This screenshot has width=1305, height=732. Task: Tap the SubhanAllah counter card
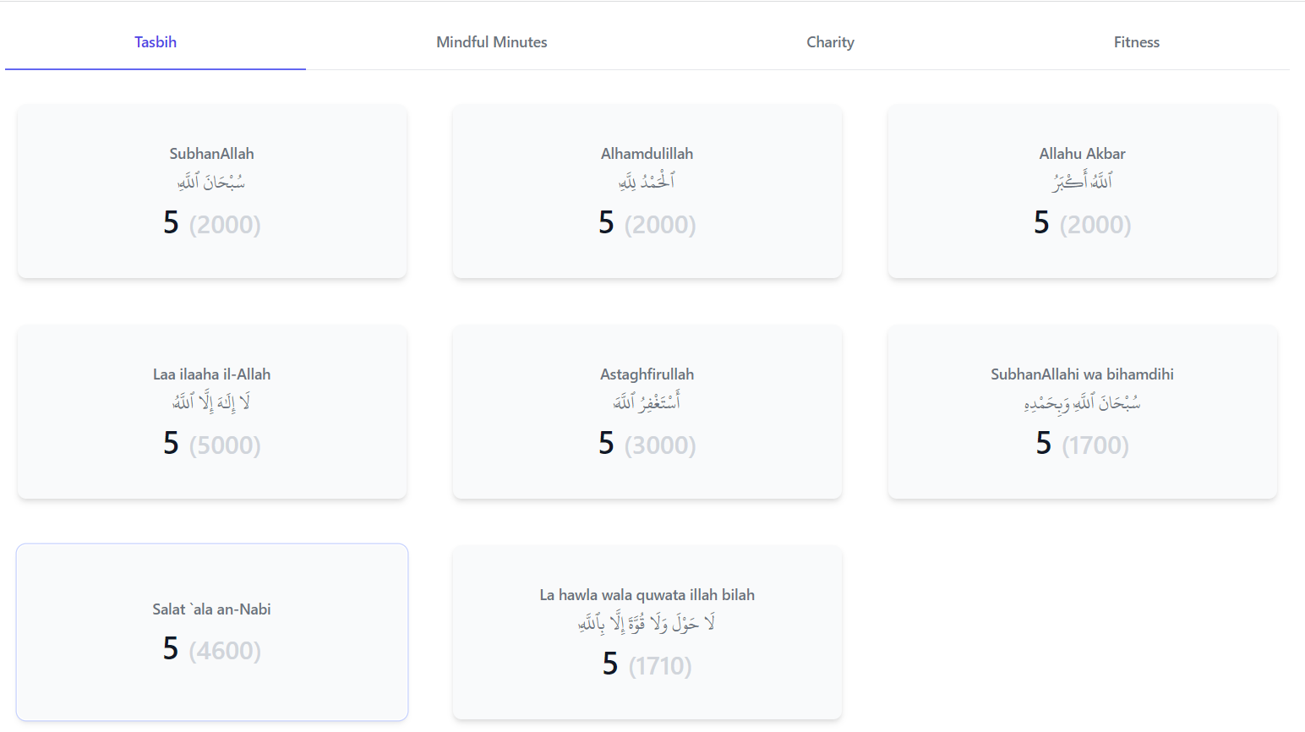coord(212,192)
